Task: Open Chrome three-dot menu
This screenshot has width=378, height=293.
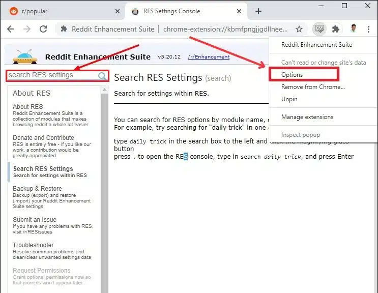Action: (x=368, y=29)
